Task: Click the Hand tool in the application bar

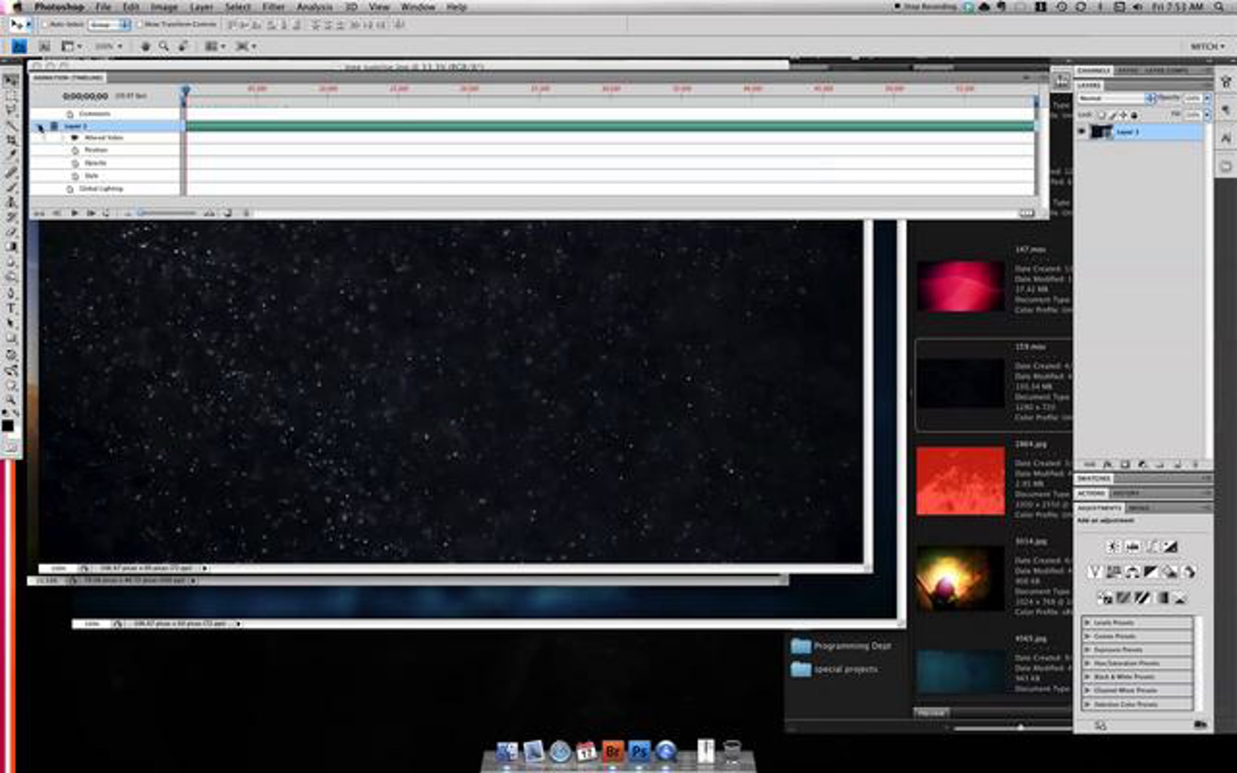Action: click(x=145, y=46)
